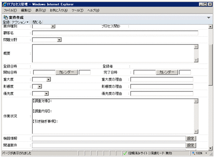This screenshot has height=158, width=215.
Task: Click the 重大度の理由 input field
Action: pos(162,79)
